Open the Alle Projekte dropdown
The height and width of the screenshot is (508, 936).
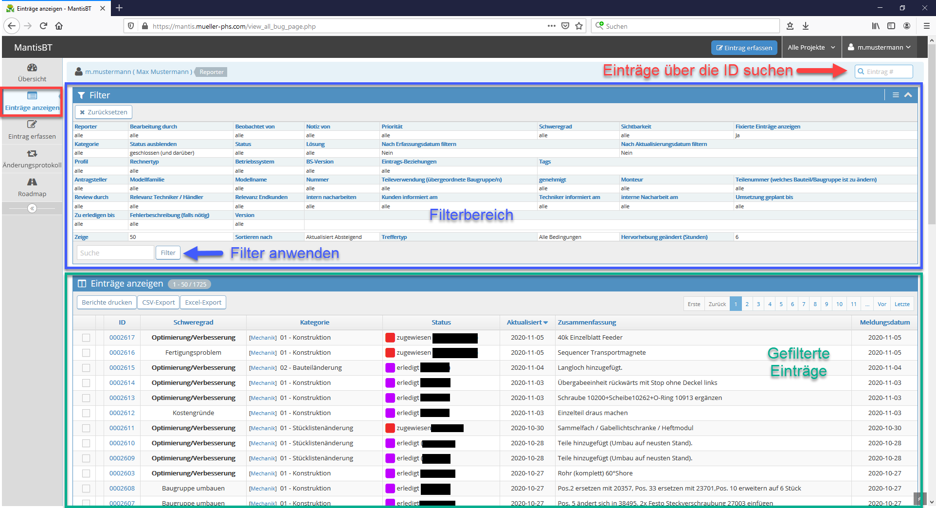click(x=811, y=48)
